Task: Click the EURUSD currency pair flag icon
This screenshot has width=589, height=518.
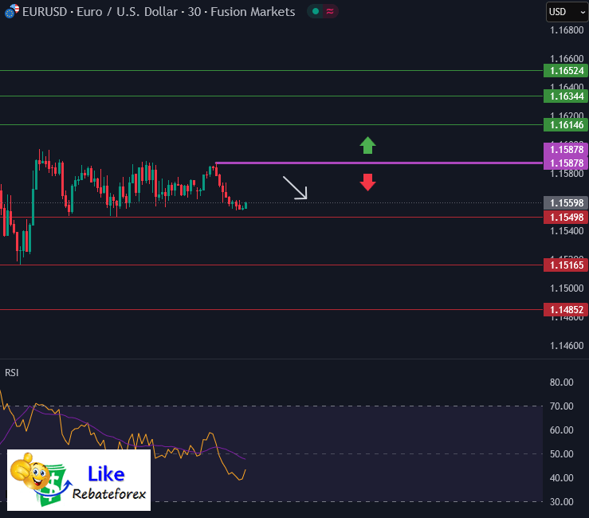Action: click(x=9, y=13)
